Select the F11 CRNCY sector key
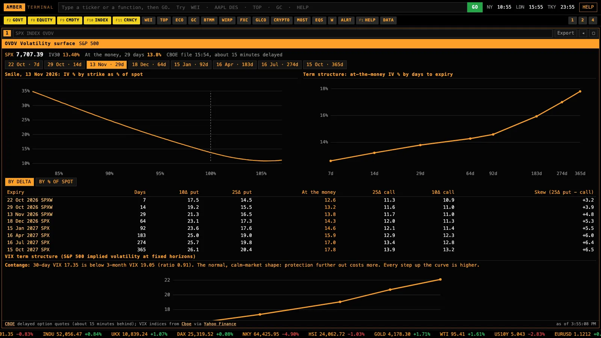Screen dimensions: 601x338 pyautogui.click(x=127, y=20)
